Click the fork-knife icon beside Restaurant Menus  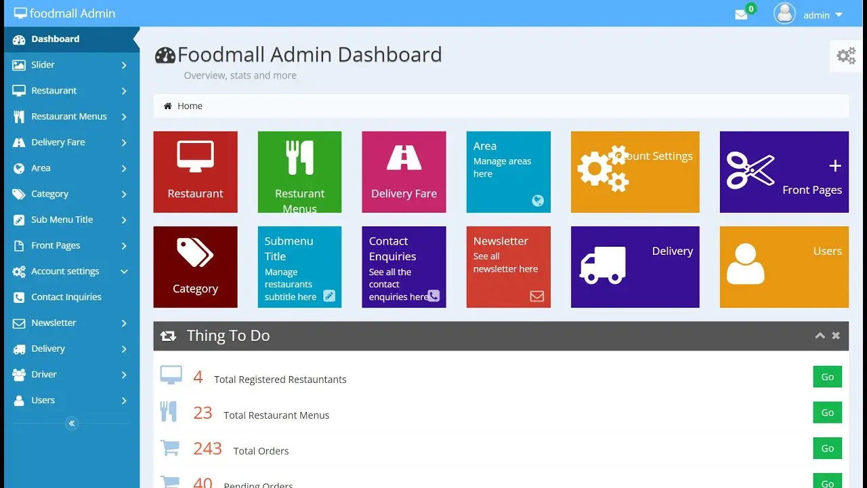[19, 117]
